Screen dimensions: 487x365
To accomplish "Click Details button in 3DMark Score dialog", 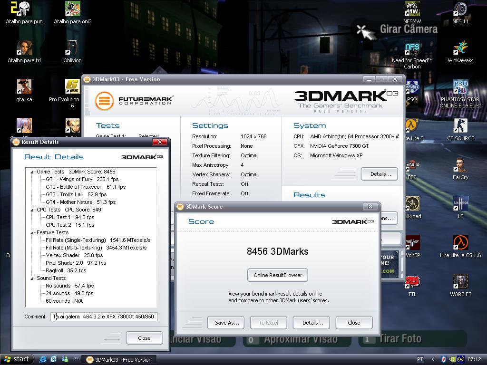I will pyautogui.click(x=312, y=323).
